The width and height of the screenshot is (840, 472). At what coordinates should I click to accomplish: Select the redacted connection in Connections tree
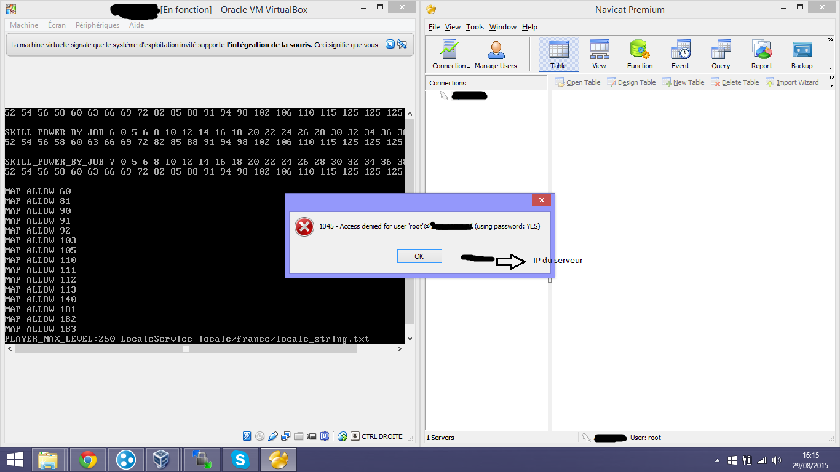pyautogui.click(x=469, y=95)
